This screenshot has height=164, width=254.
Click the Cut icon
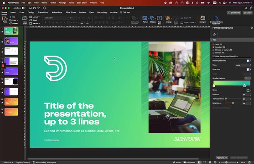click(x=10, y=17)
